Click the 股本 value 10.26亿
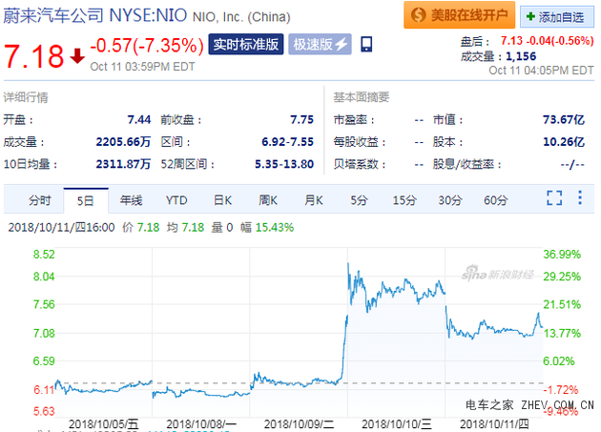 pos(564,142)
